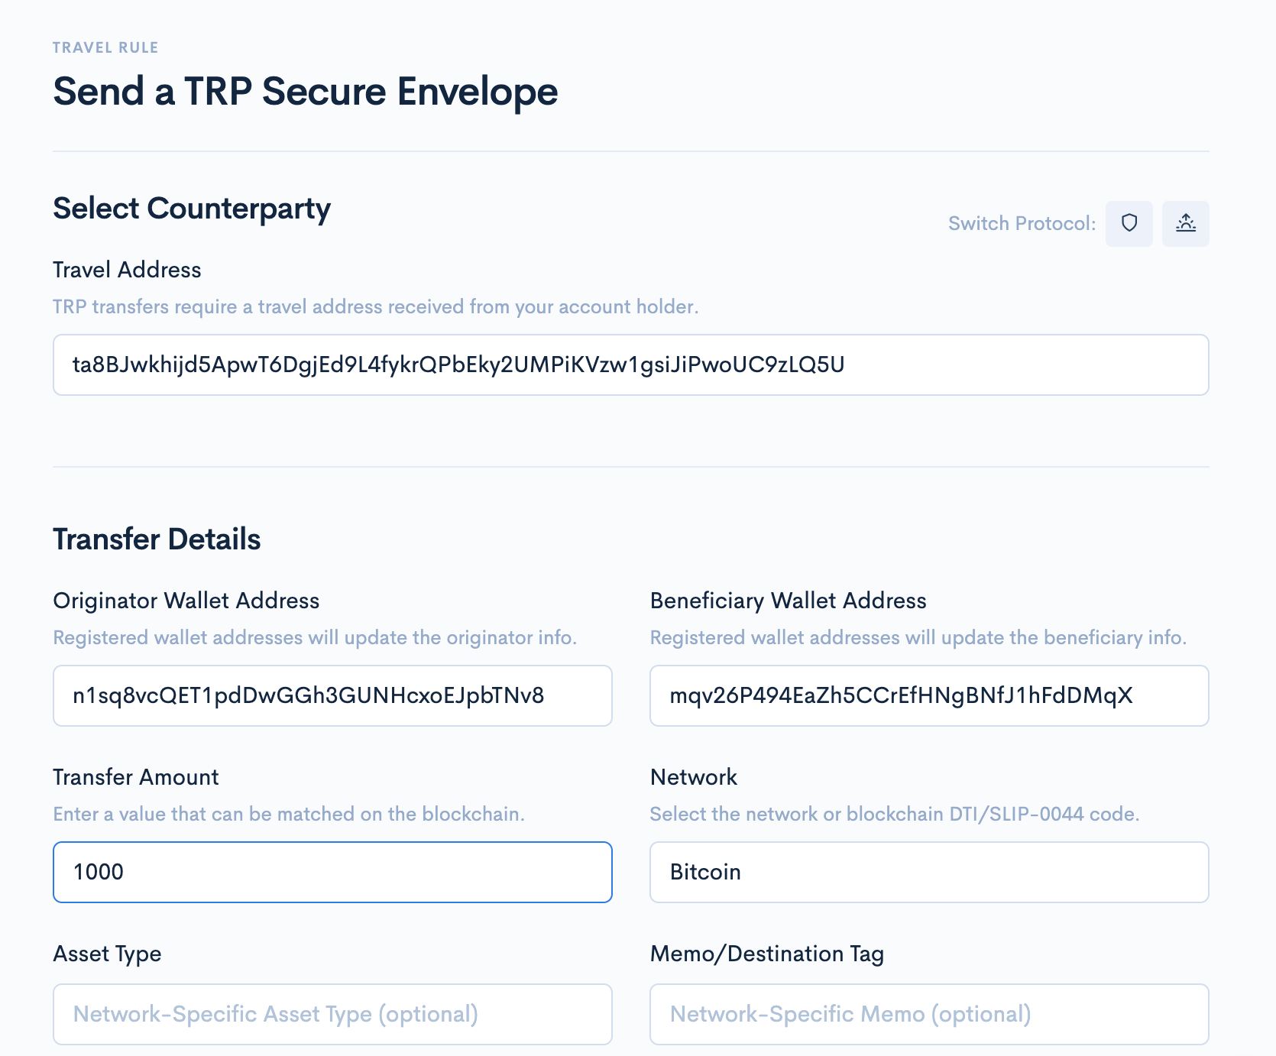
Task: Click the "Beneficiary Wallet Address" label
Action: point(788,601)
